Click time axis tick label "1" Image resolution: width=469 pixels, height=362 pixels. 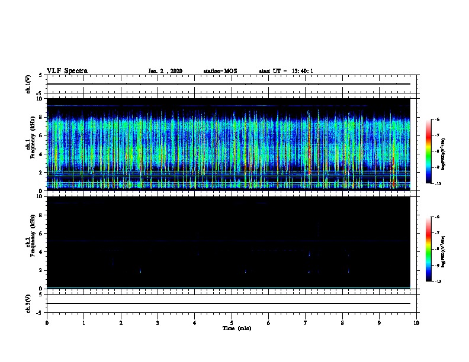83,323
